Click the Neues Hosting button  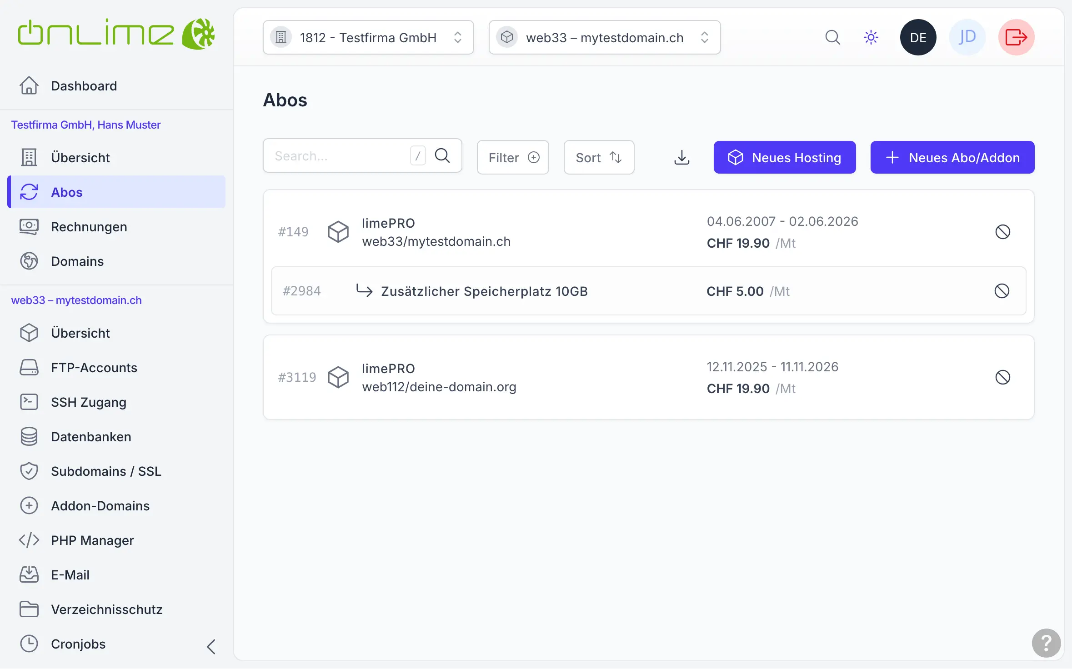click(784, 157)
